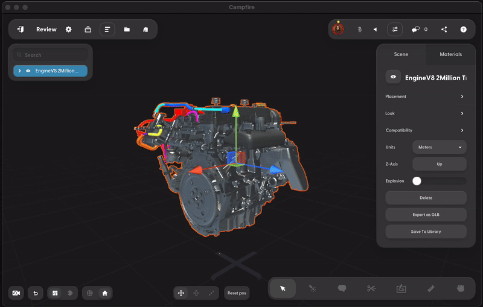This screenshot has width=483, height=307.
Task: Open the share icon in top bar
Action: 444,30
